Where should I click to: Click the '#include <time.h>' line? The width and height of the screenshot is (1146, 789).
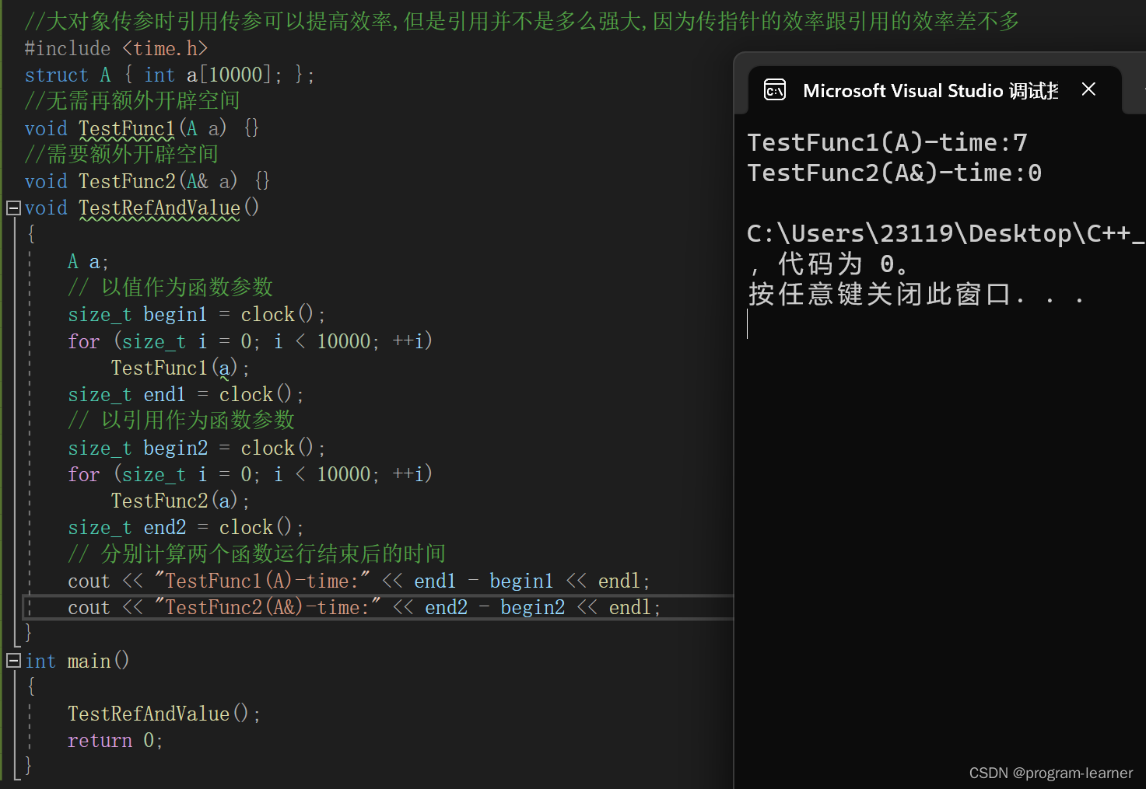point(116,48)
